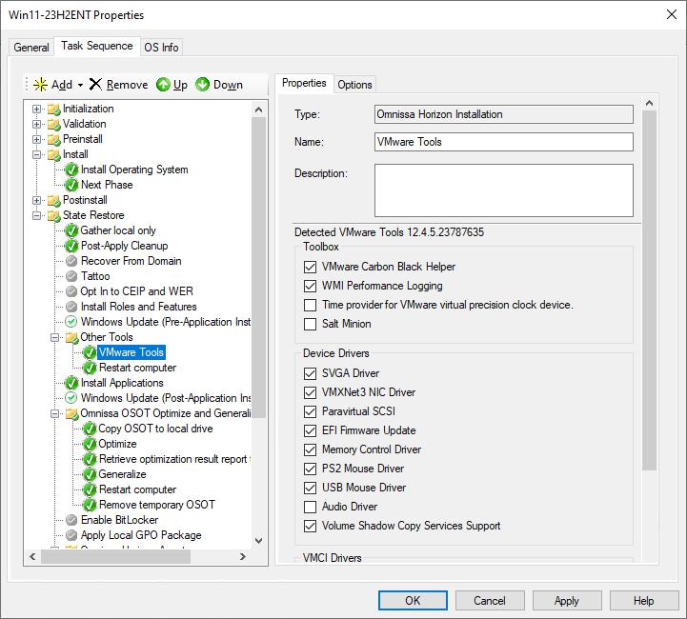Image resolution: width=687 pixels, height=619 pixels.
Task: Click the gray disabled icon beside Tattoo
Action: (71, 276)
